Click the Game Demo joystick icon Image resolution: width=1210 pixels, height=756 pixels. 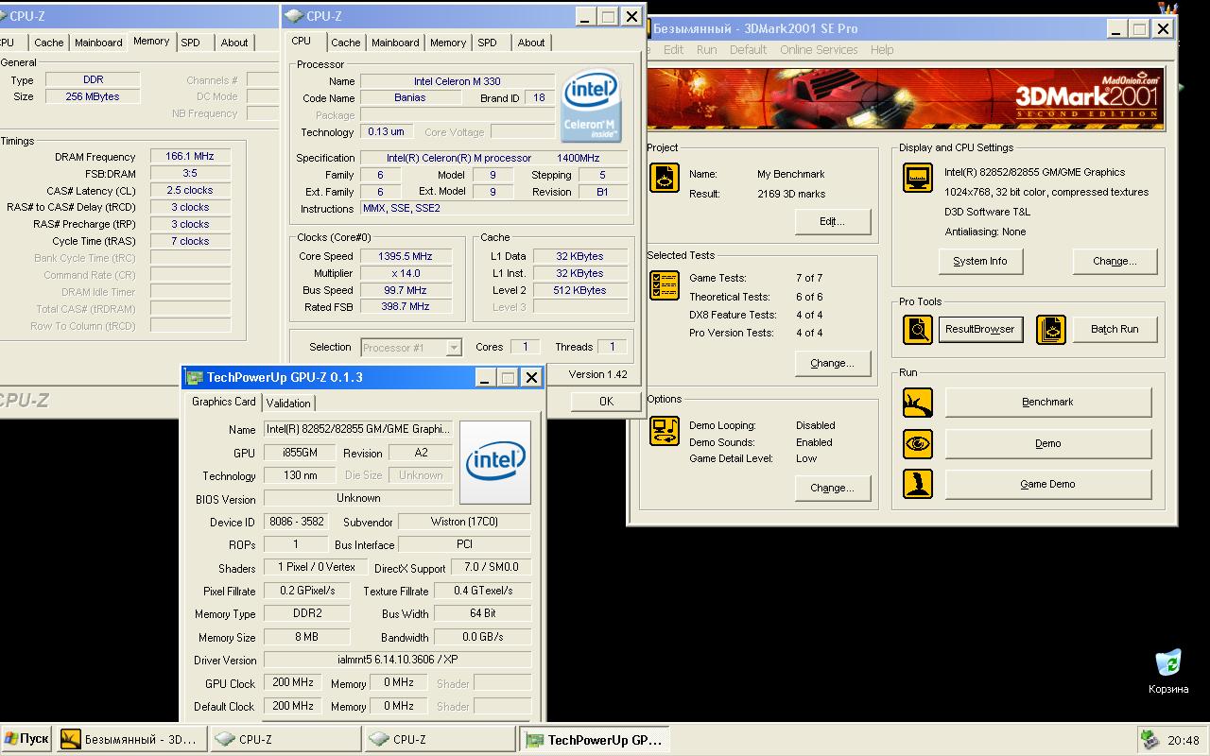tap(918, 484)
